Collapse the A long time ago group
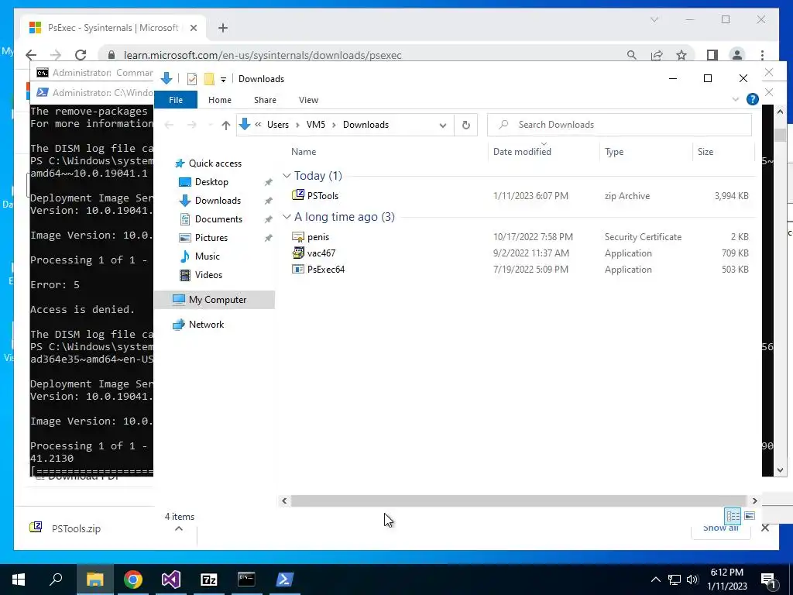Screen dimensions: 793x595 [x=287, y=217]
